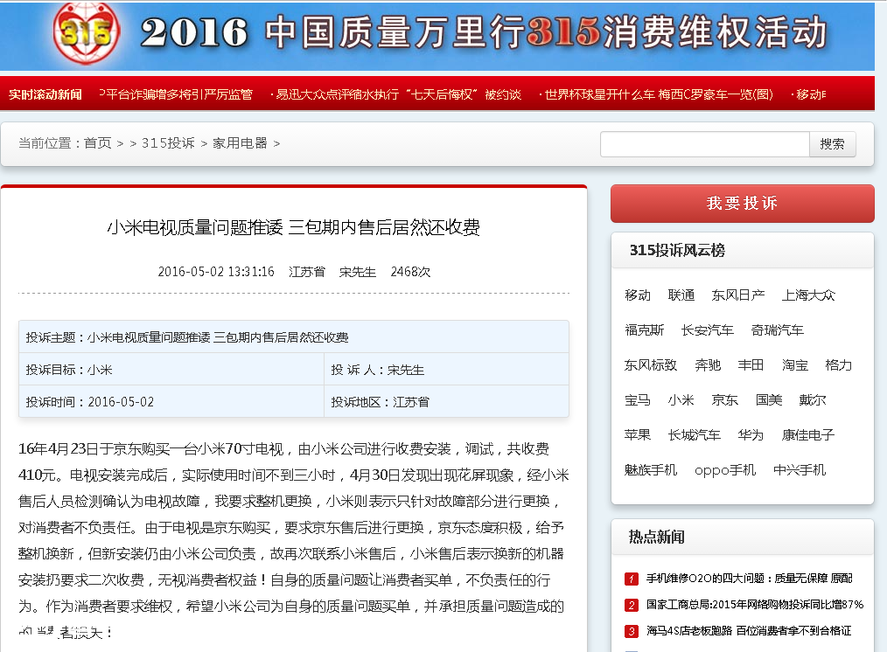Image resolution: width=887 pixels, height=652 pixels.
Task: Go to 首页 in the breadcrumb
Action: point(98,143)
